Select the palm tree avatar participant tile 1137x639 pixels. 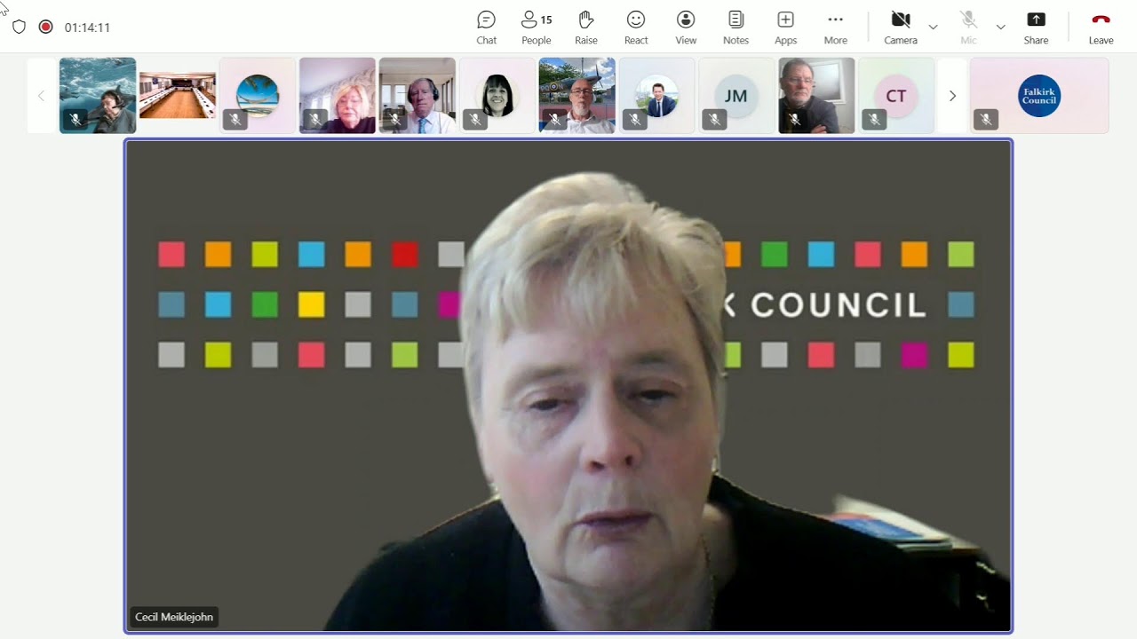coord(258,96)
